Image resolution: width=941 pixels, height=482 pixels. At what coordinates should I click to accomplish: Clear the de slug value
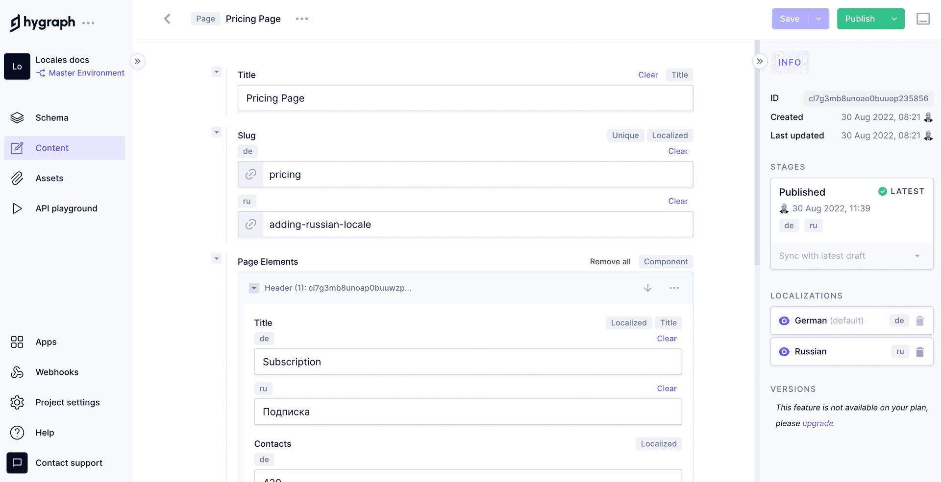[678, 151]
